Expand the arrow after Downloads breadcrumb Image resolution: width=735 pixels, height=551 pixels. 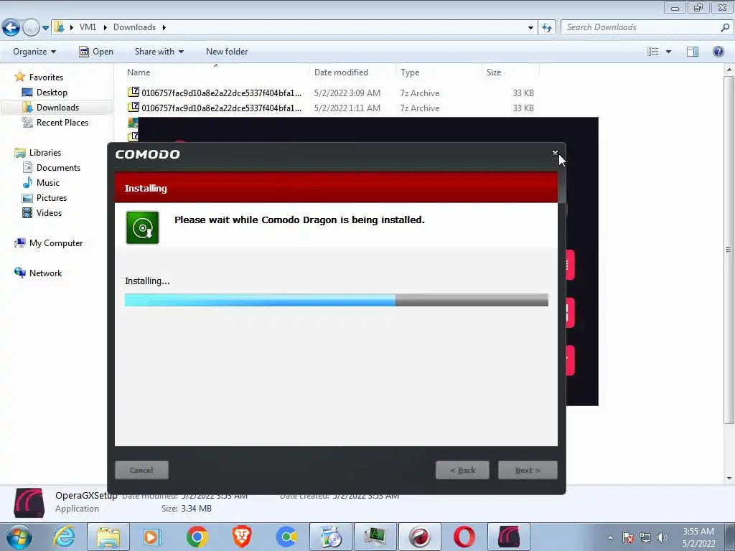pos(164,27)
